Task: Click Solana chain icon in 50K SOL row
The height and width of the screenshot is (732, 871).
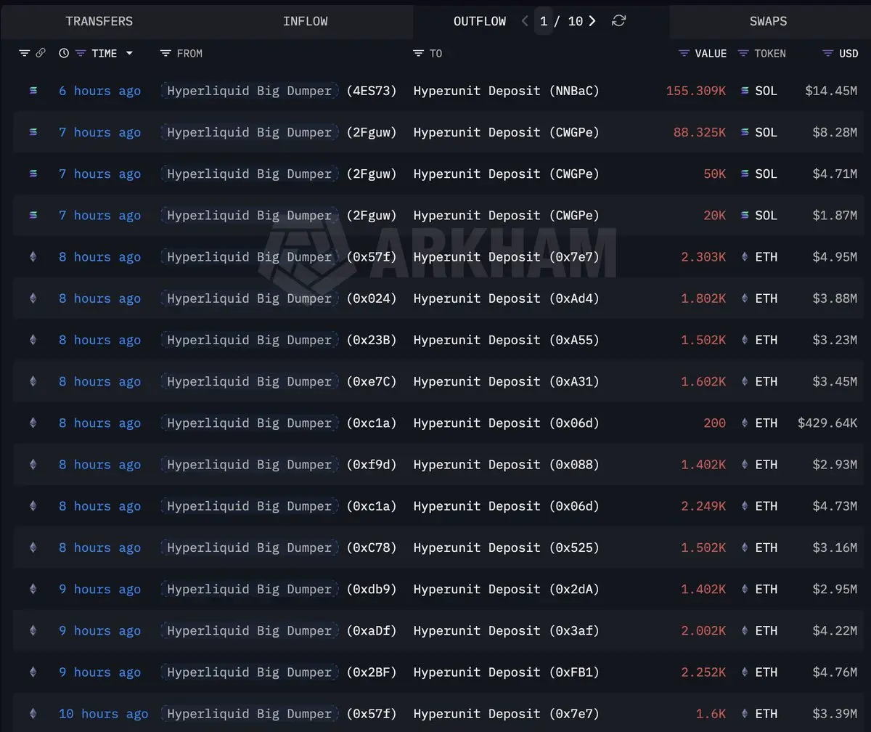Action: coord(33,174)
